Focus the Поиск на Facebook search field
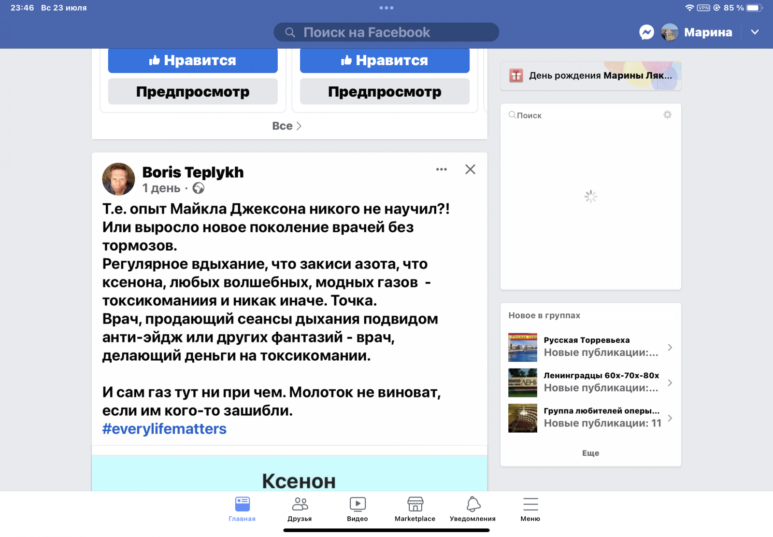This screenshot has height=537, width=773. coord(386,32)
